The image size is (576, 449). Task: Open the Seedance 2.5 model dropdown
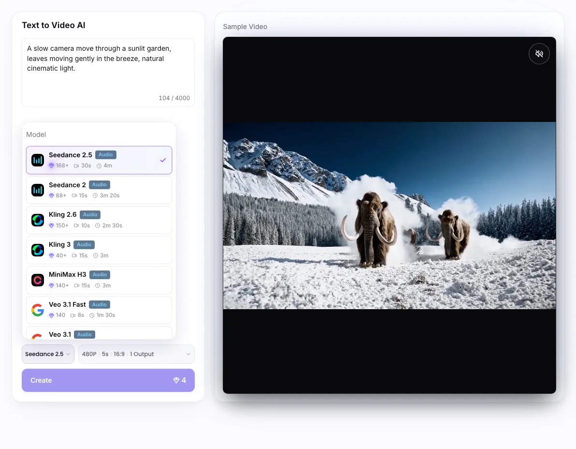pyautogui.click(x=48, y=354)
